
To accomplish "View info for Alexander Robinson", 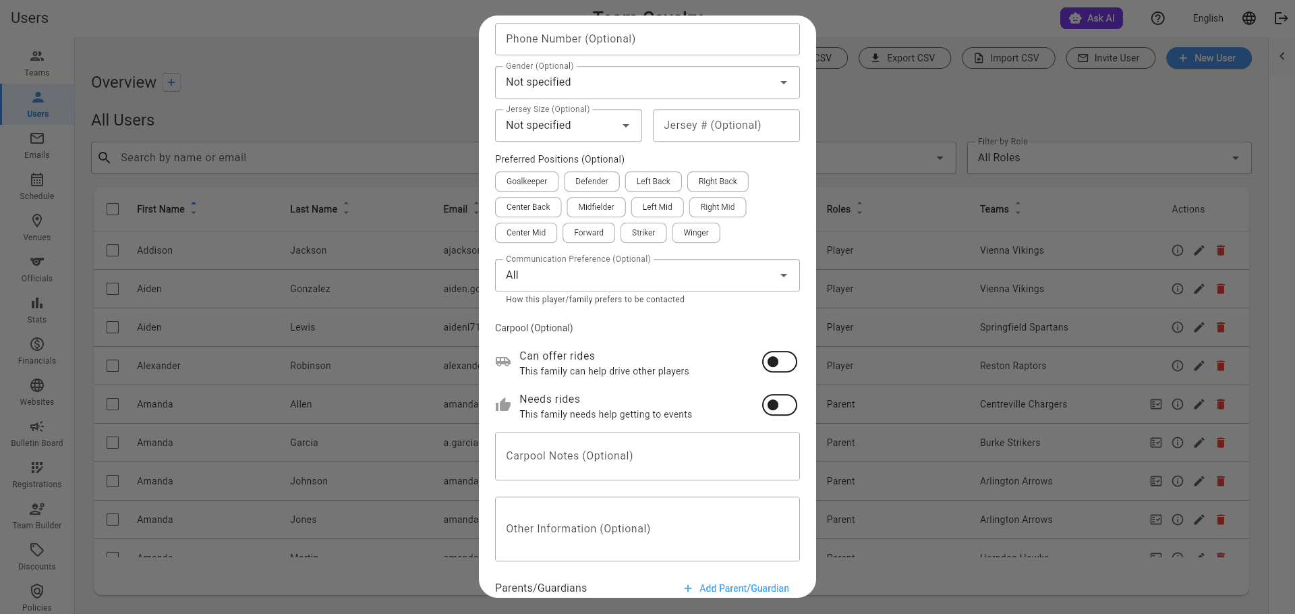I will tap(1178, 366).
